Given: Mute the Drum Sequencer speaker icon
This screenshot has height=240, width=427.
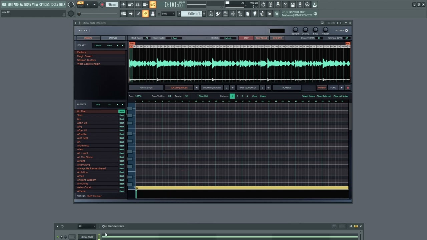Looking at the screenshot, I should 233,88.
